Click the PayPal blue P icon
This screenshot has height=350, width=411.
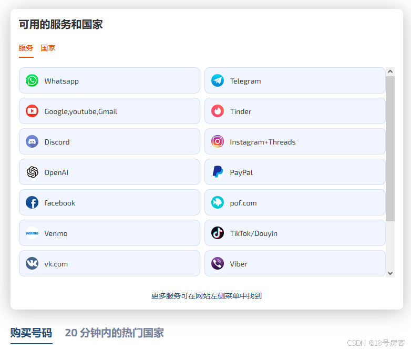point(218,172)
